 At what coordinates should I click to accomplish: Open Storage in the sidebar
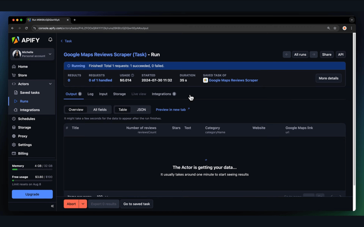pos(24,127)
